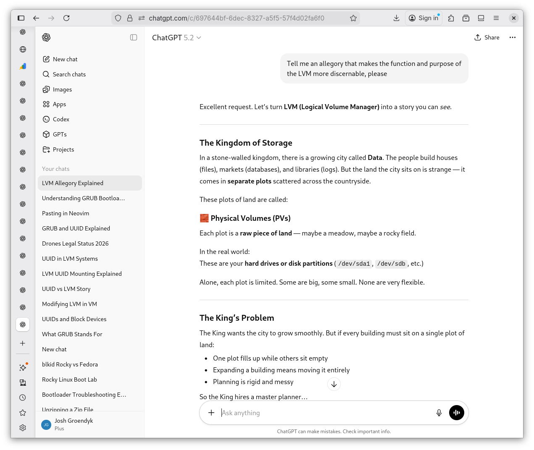Viewport: 534px width, 450px height.
Task: Start a New chat from the sidebar
Action: pyautogui.click(x=65, y=59)
